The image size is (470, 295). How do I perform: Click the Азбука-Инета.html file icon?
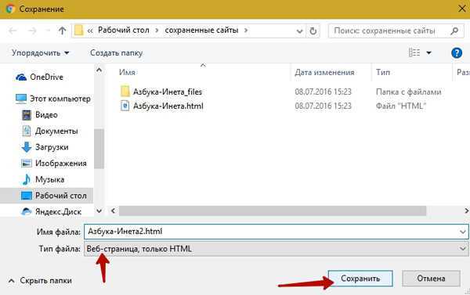125,106
